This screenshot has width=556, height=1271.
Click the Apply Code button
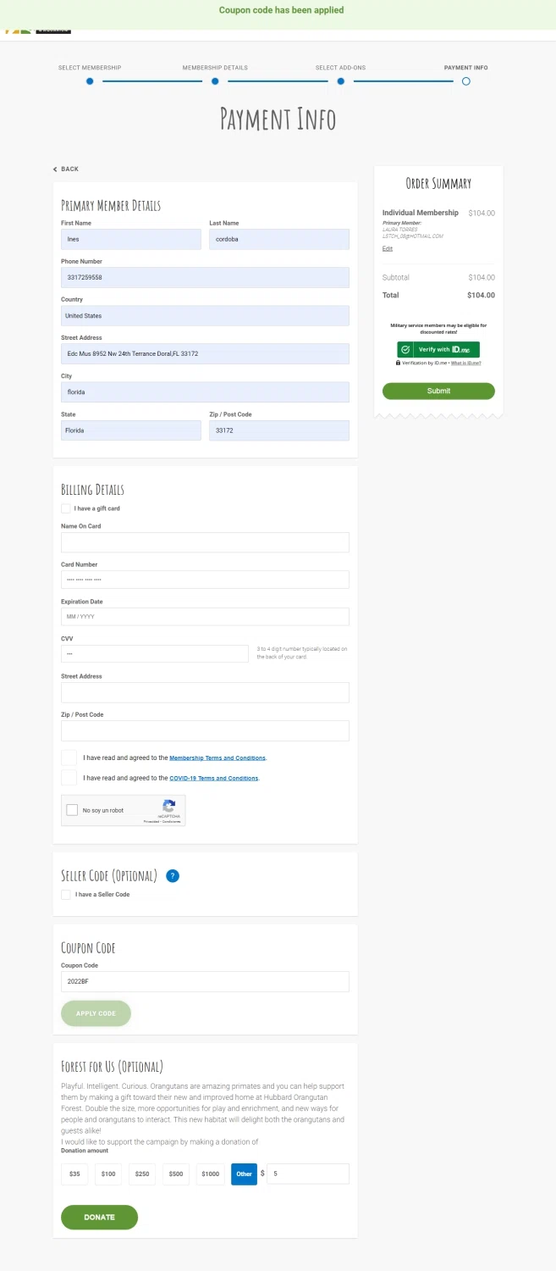[x=96, y=1013]
